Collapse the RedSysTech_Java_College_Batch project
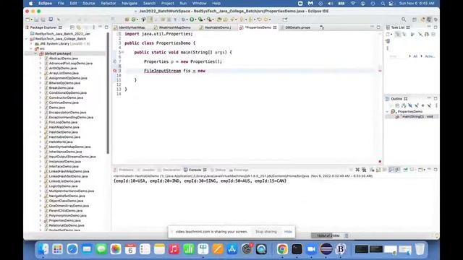The image size is (463, 260). 27,39
